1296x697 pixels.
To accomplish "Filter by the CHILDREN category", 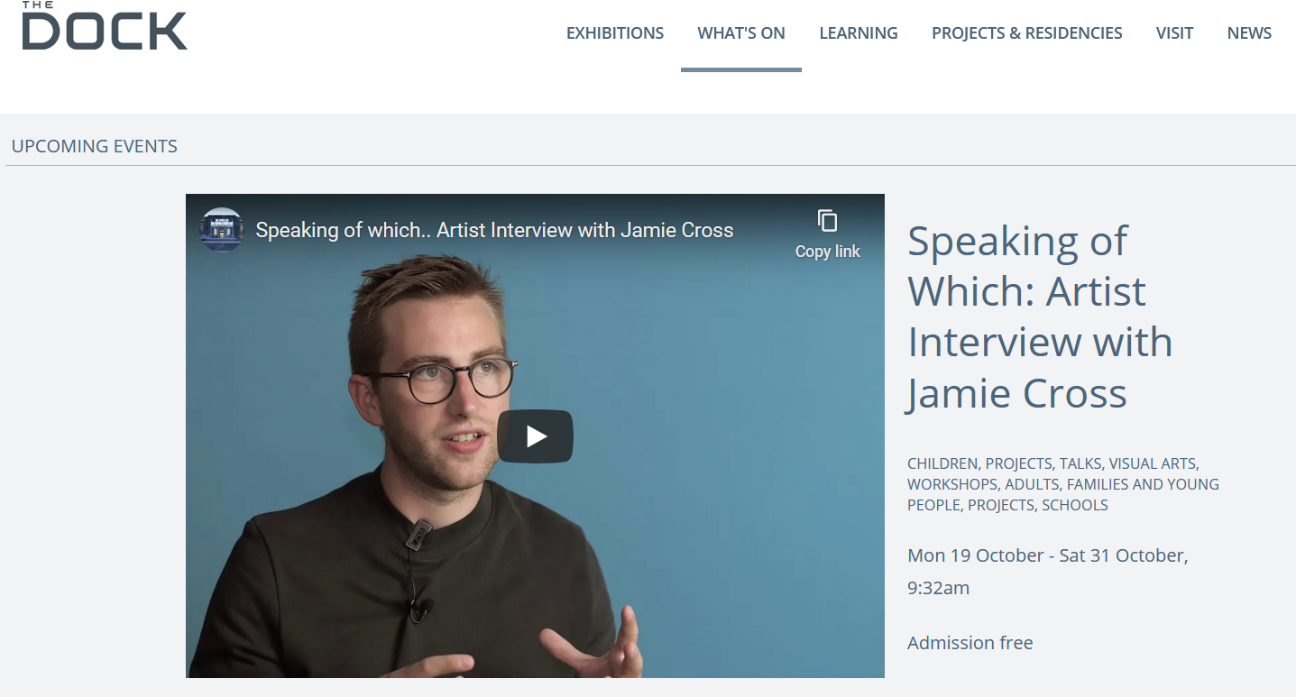I will point(942,463).
